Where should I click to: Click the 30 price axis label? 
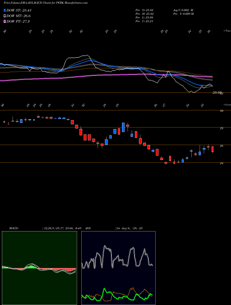point(221,111)
